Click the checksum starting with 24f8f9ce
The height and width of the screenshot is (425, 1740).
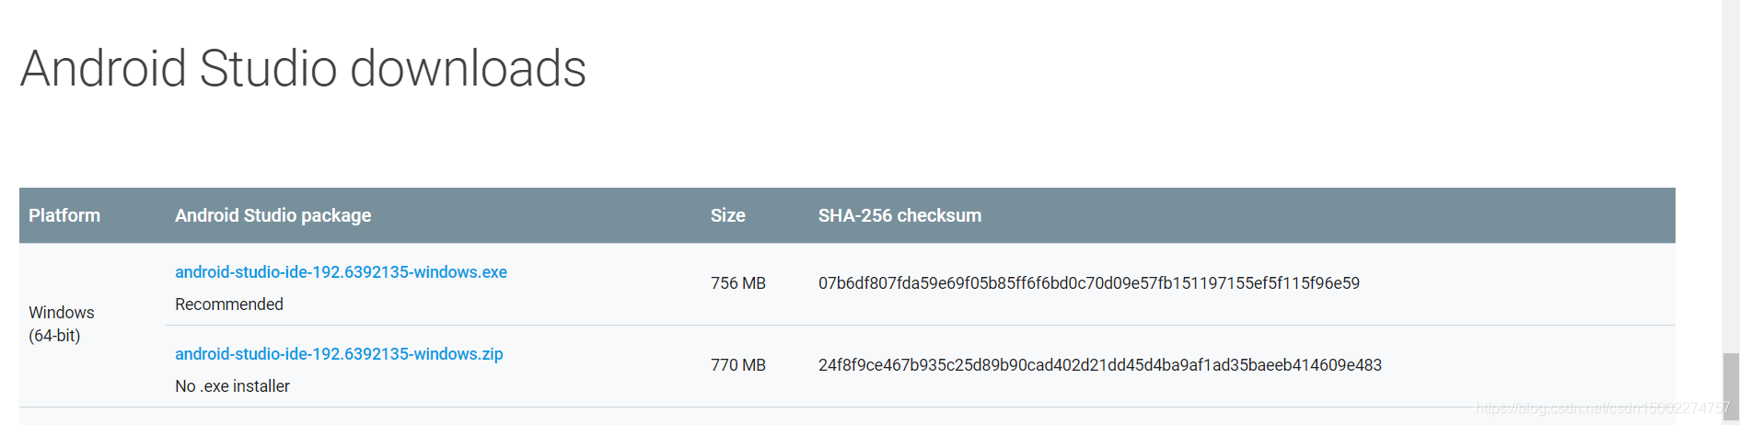1100,365
